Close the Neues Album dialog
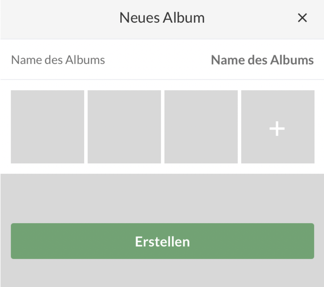This screenshot has width=324, height=287. [x=302, y=18]
